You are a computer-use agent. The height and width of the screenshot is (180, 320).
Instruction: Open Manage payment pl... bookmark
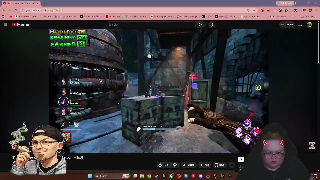click(x=162, y=17)
